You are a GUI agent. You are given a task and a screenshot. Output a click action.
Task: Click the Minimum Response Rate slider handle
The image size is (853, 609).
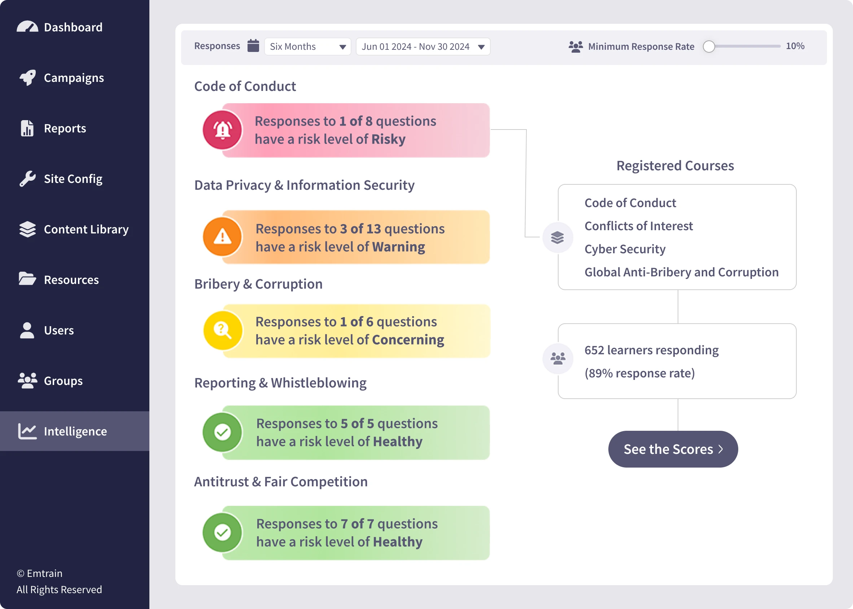(709, 47)
